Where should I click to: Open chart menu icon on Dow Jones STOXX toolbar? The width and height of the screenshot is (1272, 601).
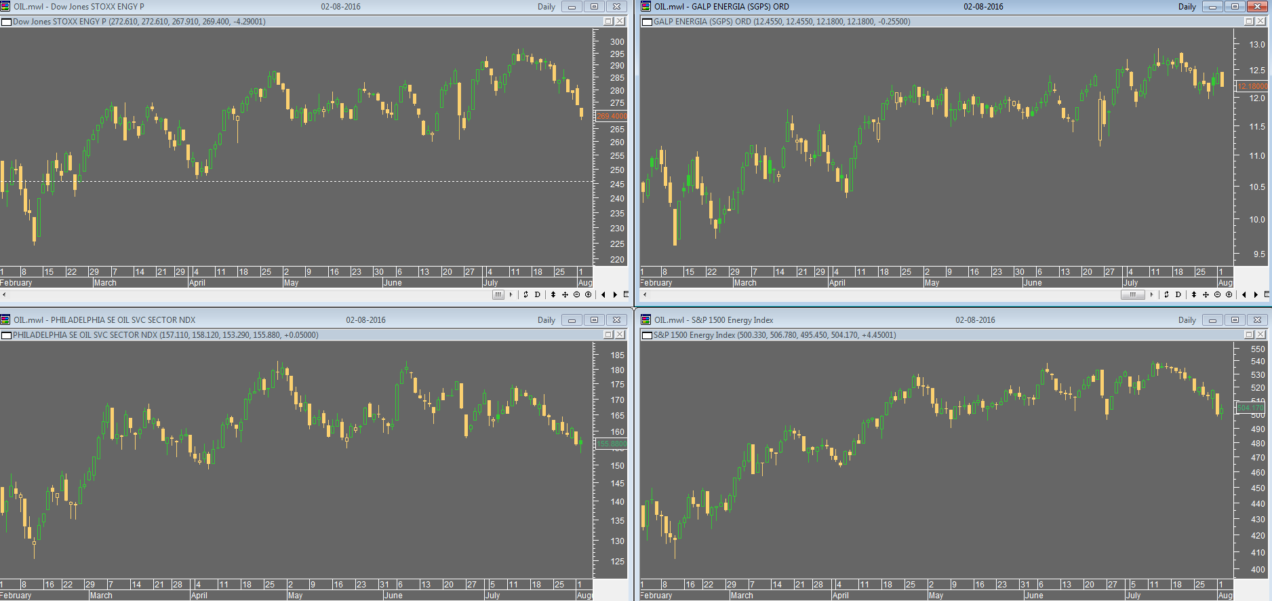tap(625, 294)
